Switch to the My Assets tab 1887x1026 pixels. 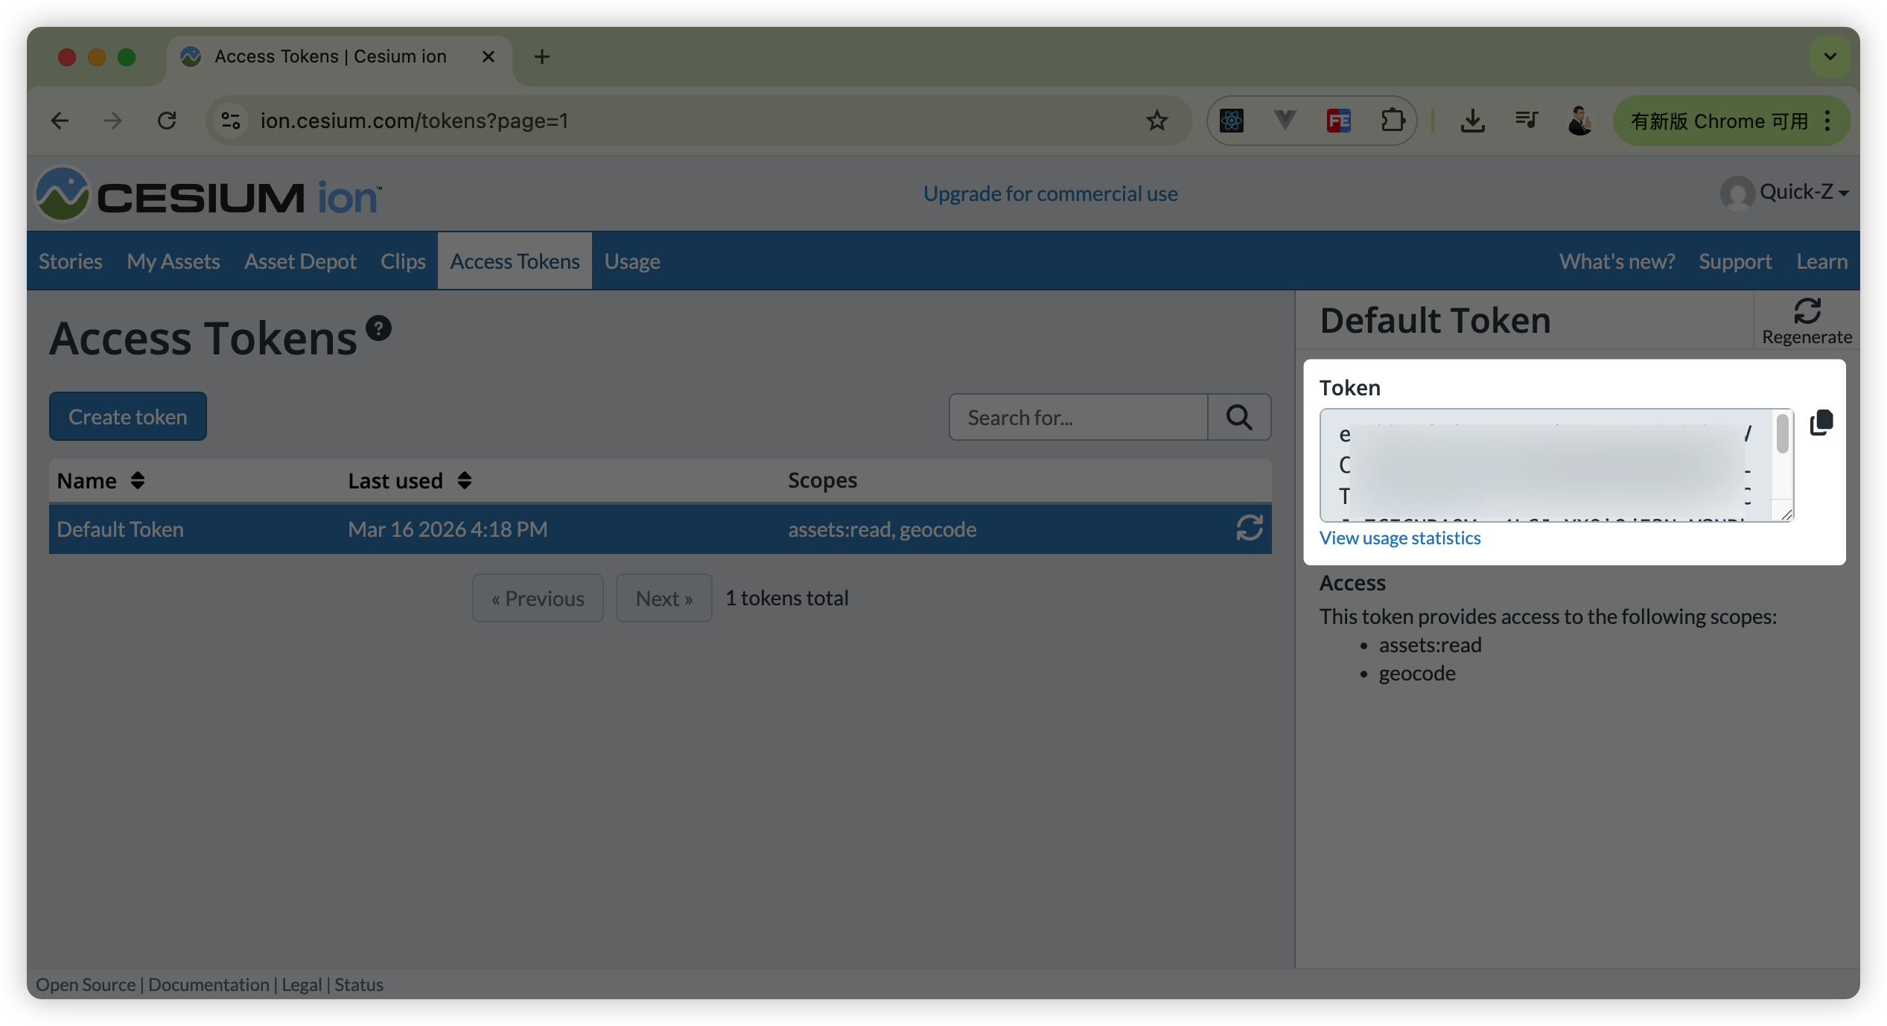pos(173,261)
